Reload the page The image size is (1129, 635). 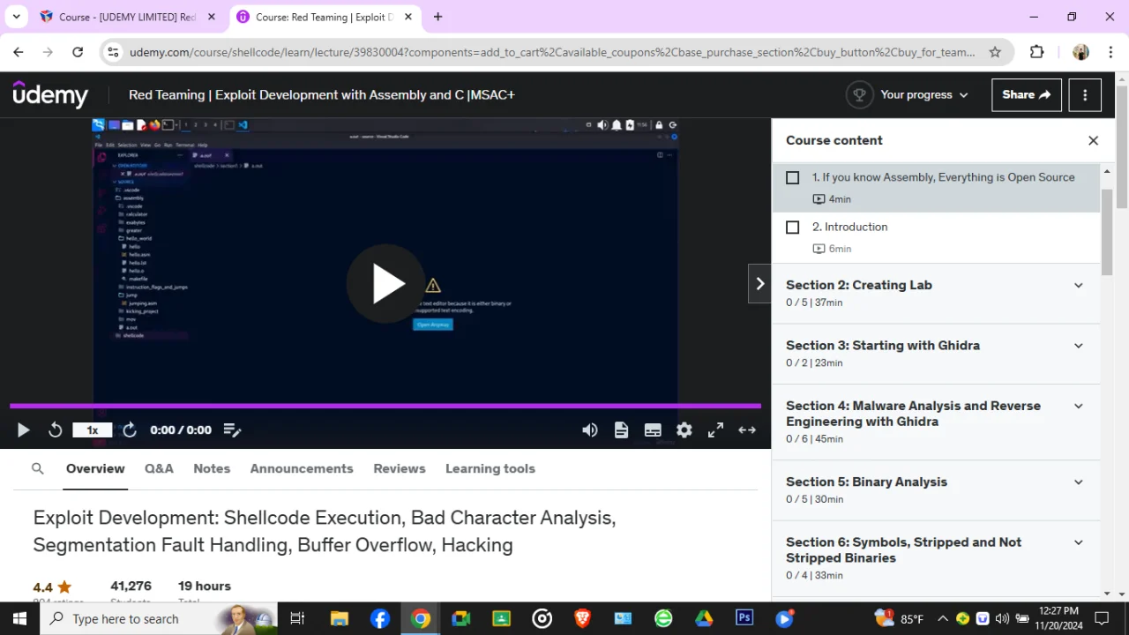(78, 52)
